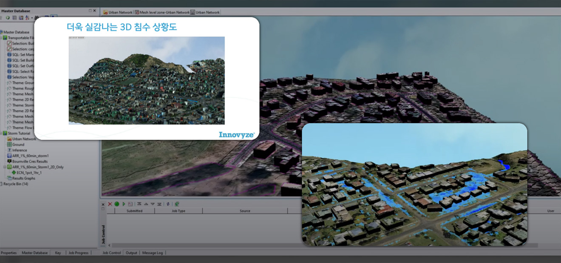Select the last Urban Network document tab

tap(205, 12)
